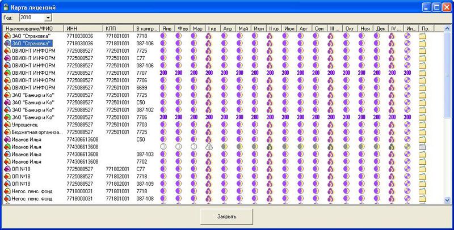Click the I кв column header
Viewport: 454px width, 230px height.
pyautogui.click(x=212, y=28)
